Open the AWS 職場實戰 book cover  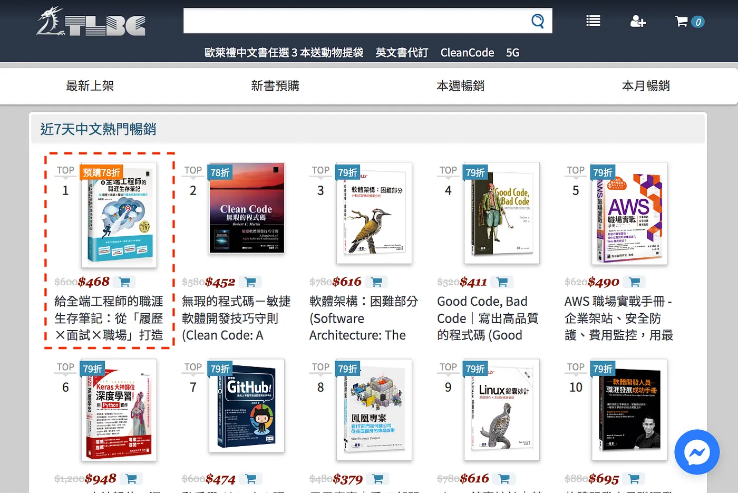pyautogui.click(x=629, y=213)
